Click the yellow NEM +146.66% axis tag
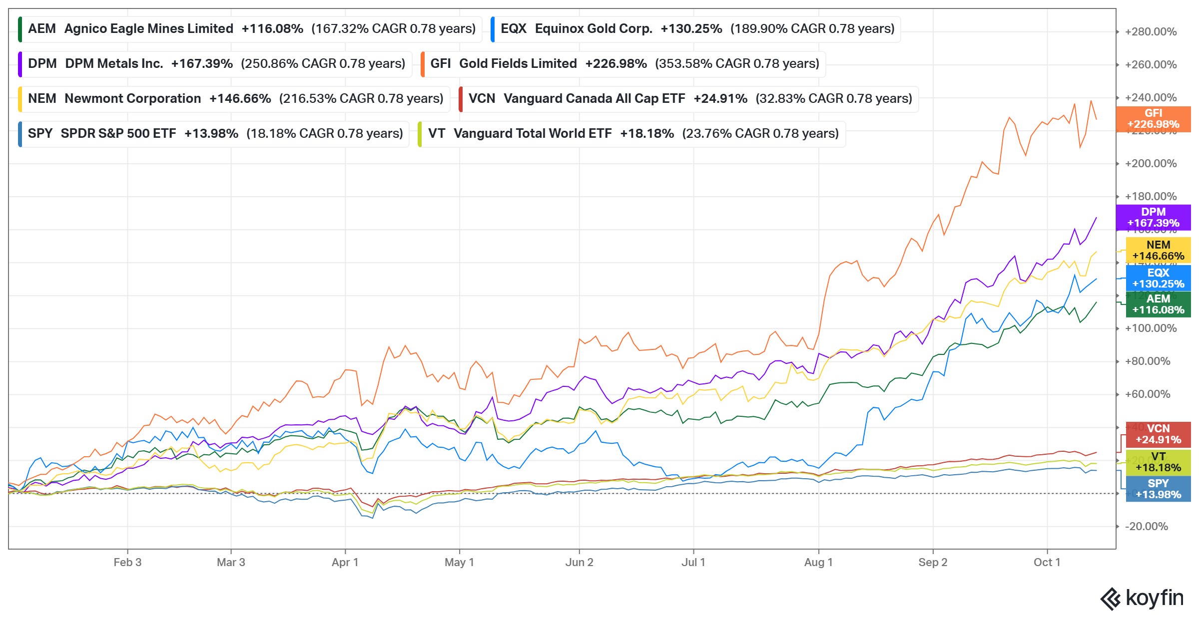The image size is (1199, 619). tap(1158, 251)
